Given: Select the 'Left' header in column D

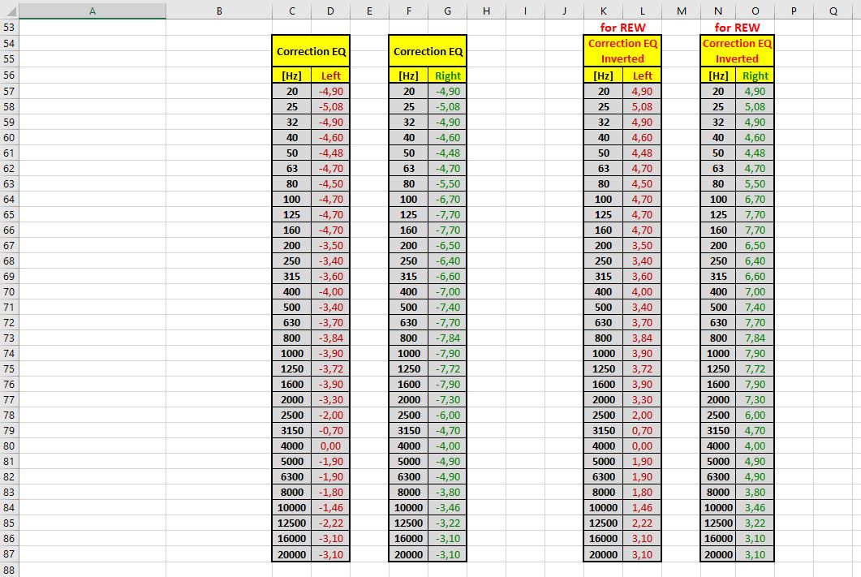Looking at the screenshot, I should tap(330, 75).
